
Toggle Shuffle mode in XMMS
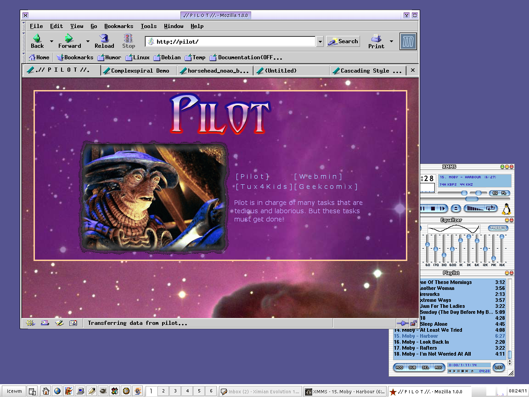(x=475, y=209)
